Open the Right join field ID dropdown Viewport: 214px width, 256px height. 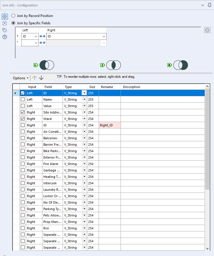(x=104, y=37)
